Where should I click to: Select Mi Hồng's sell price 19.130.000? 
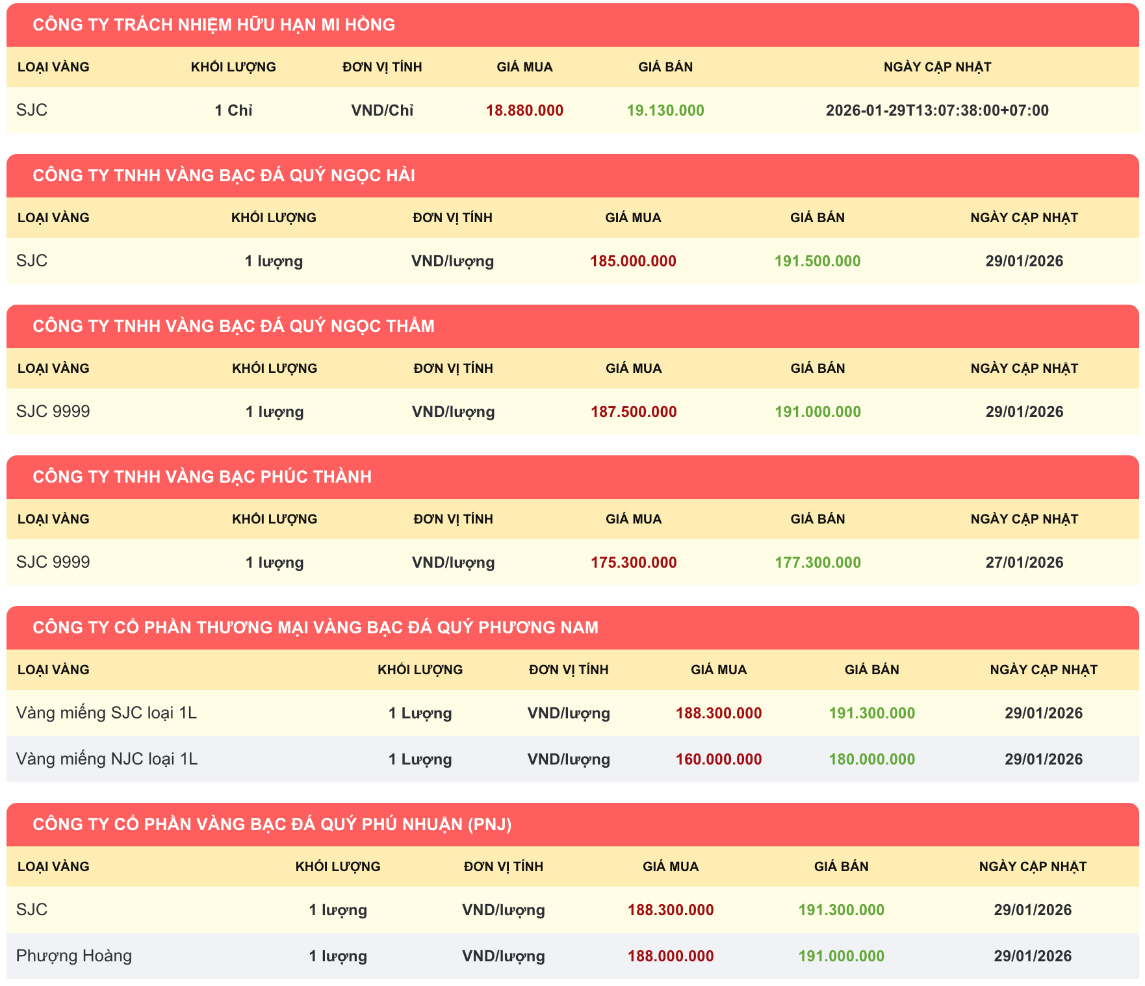click(x=665, y=110)
